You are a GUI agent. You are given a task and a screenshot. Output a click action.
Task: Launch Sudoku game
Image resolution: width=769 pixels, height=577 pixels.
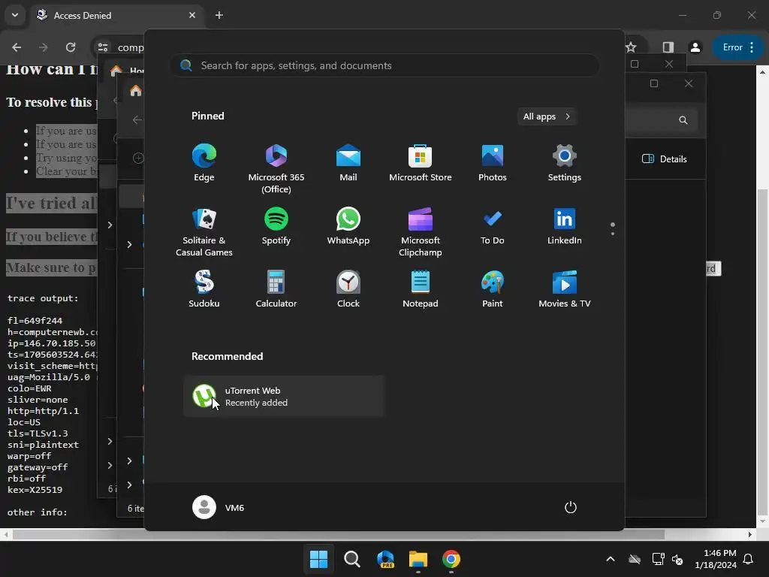click(204, 289)
